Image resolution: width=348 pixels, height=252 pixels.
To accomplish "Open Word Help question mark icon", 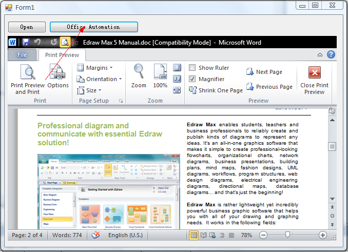I will pos(331,54).
